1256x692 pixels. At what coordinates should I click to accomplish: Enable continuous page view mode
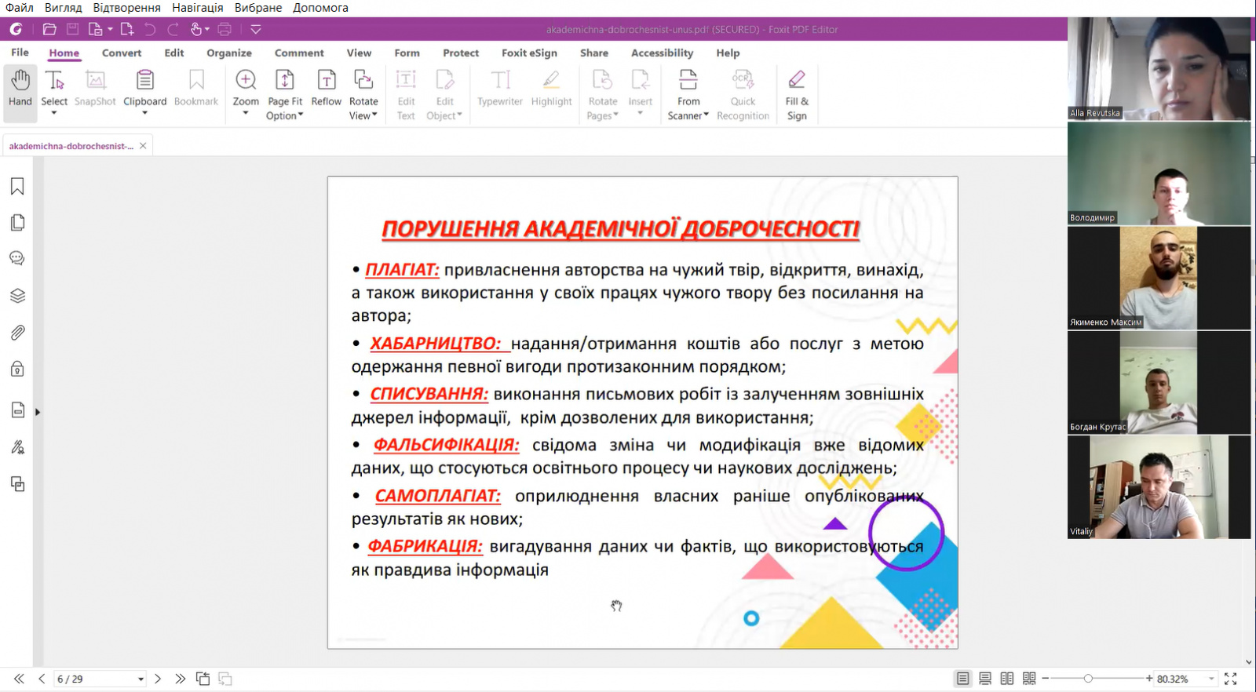(x=984, y=679)
